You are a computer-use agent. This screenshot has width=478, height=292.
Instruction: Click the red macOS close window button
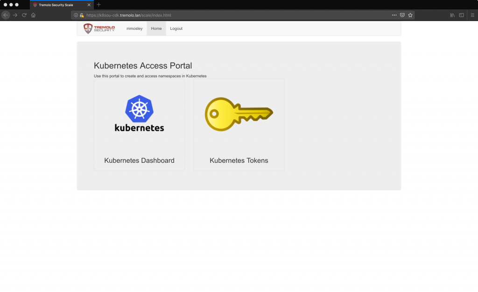point(5,5)
